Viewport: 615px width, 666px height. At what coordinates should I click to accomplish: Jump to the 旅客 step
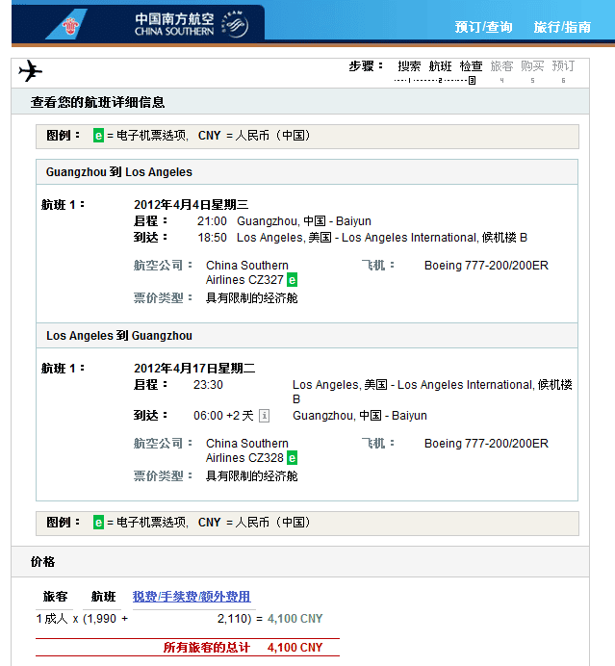click(x=501, y=66)
